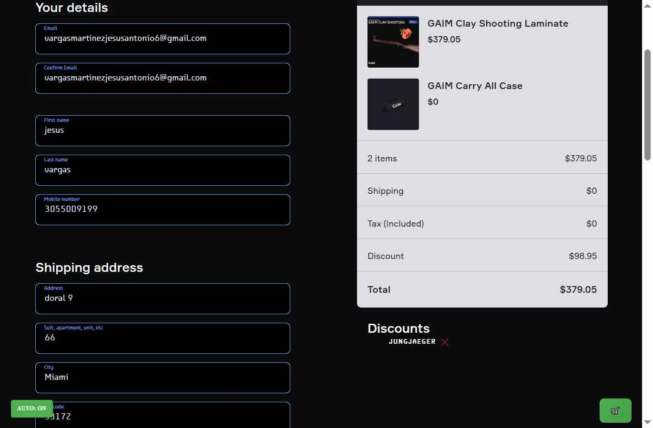Click the scrollbar down arrow
653x428 pixels.
647,422
